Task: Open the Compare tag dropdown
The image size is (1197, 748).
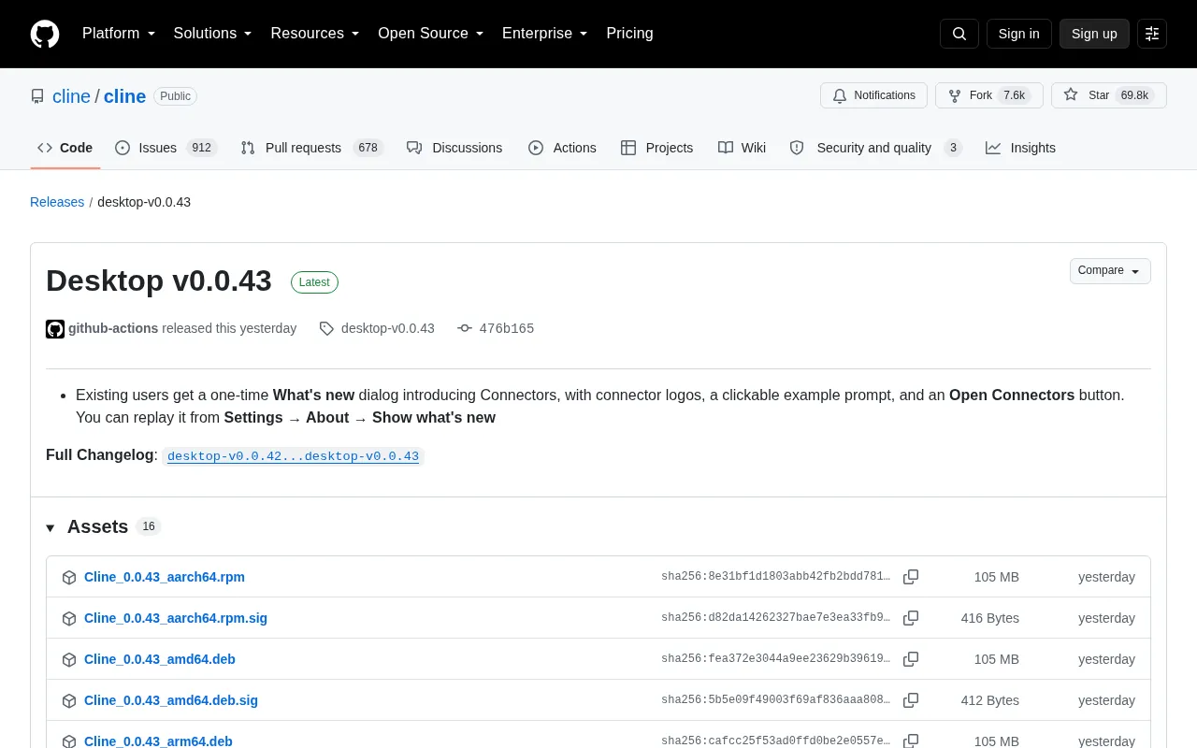Action: coord(1110,271)
